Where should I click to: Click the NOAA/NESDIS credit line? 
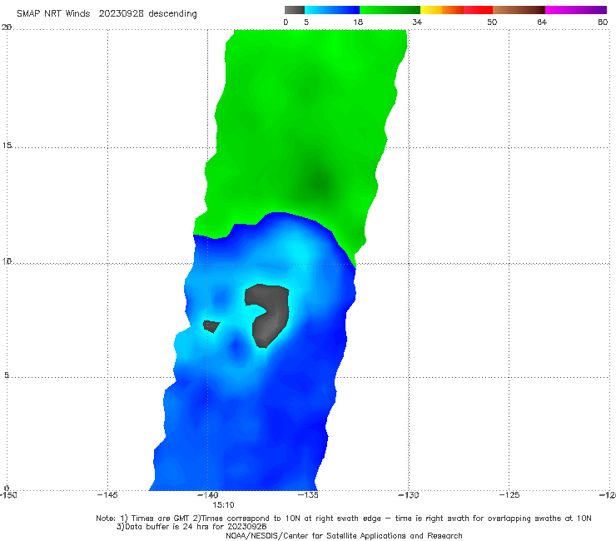[344, 535]
